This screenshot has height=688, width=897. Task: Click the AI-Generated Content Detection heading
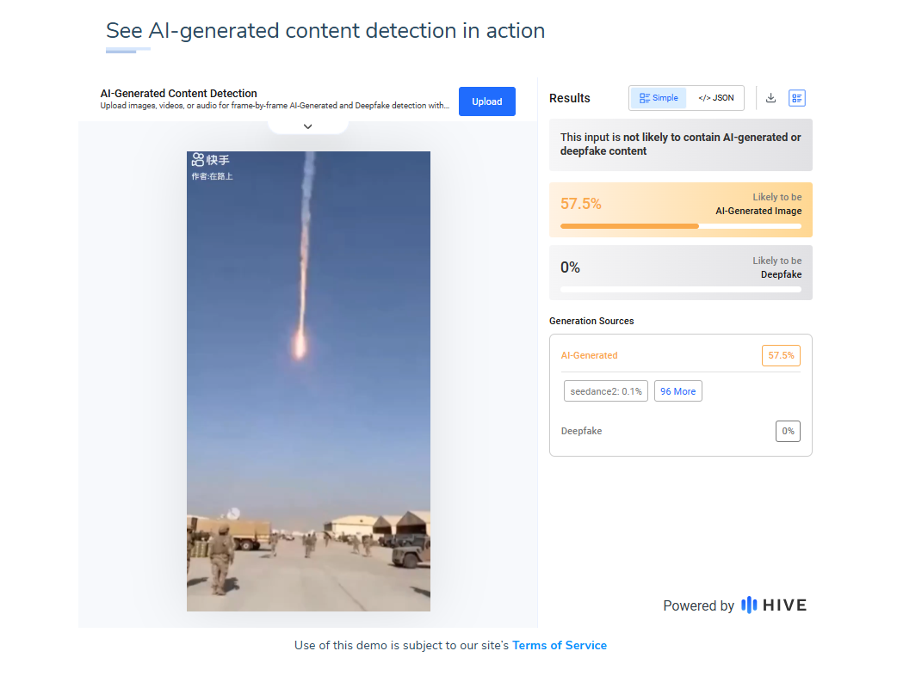pos(179,94)
